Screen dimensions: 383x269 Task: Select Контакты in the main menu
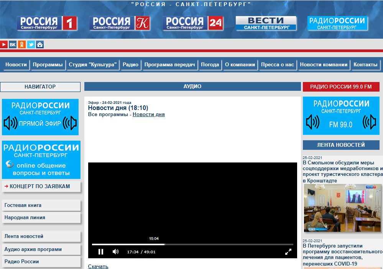[x=365, y=65]
